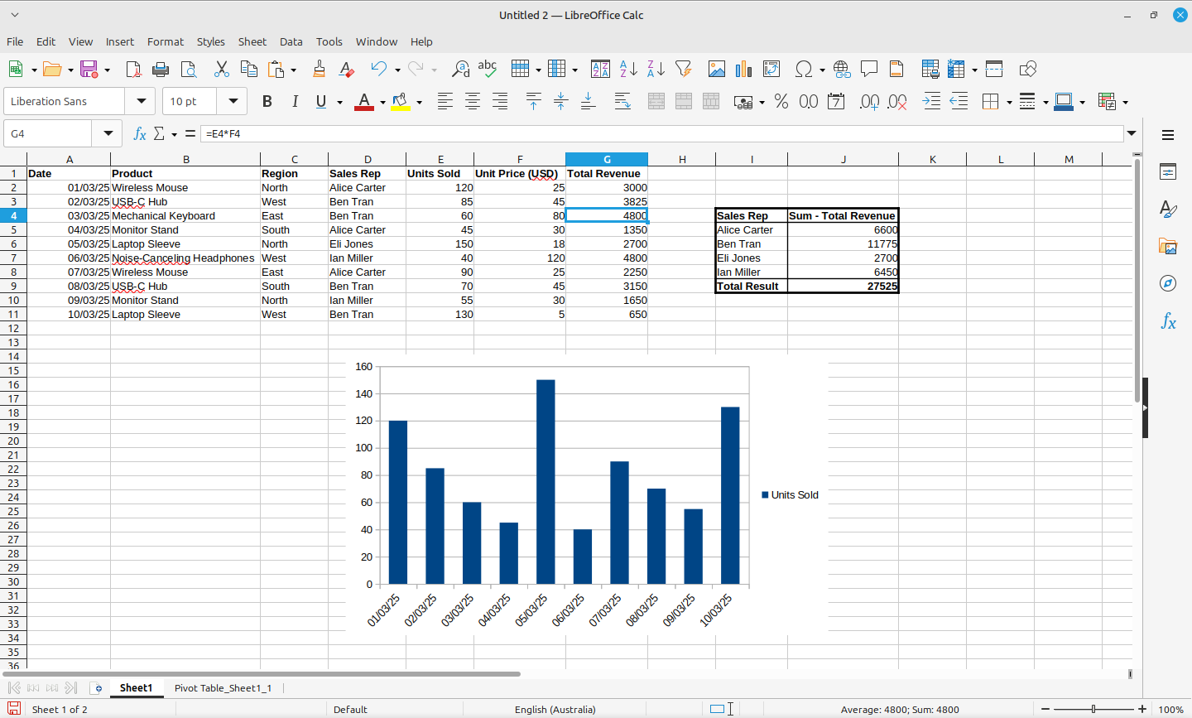
Task: Toggle Format as Percent
Action: (x=781, y=101)
